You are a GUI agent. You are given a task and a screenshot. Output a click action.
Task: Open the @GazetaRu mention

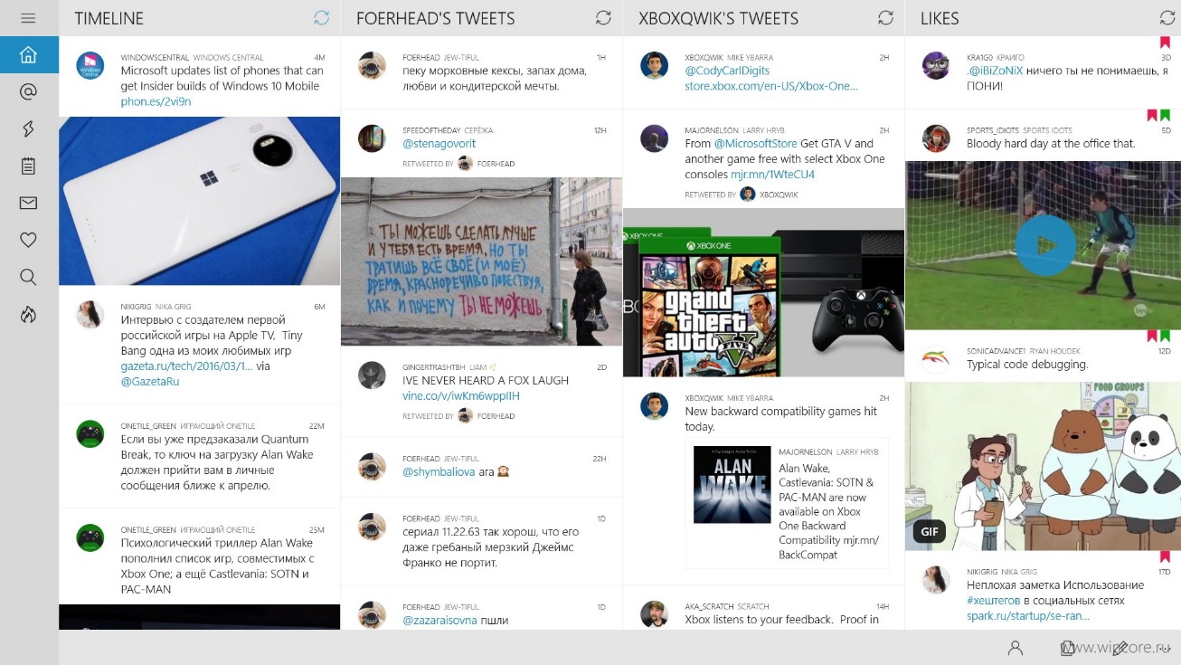pos(150,382)
